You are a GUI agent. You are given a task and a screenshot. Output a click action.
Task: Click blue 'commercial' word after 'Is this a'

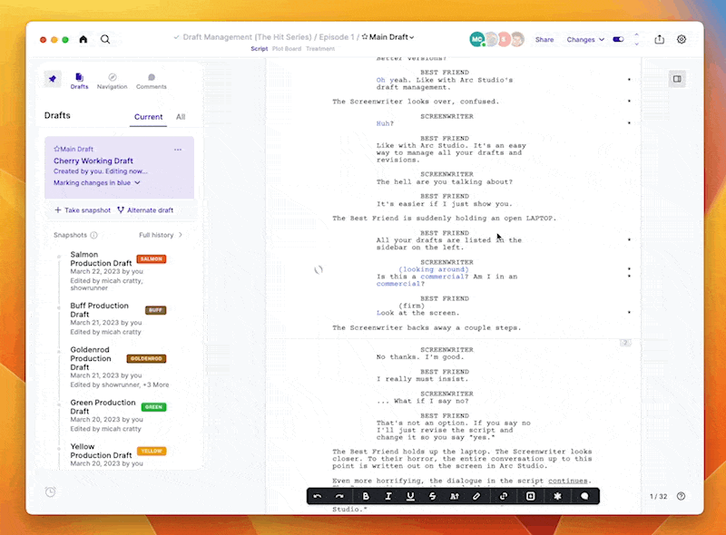pos(442,277)
